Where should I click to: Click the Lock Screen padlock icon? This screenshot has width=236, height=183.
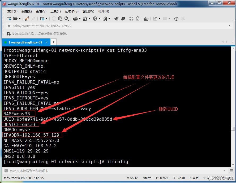pos(138,19)
